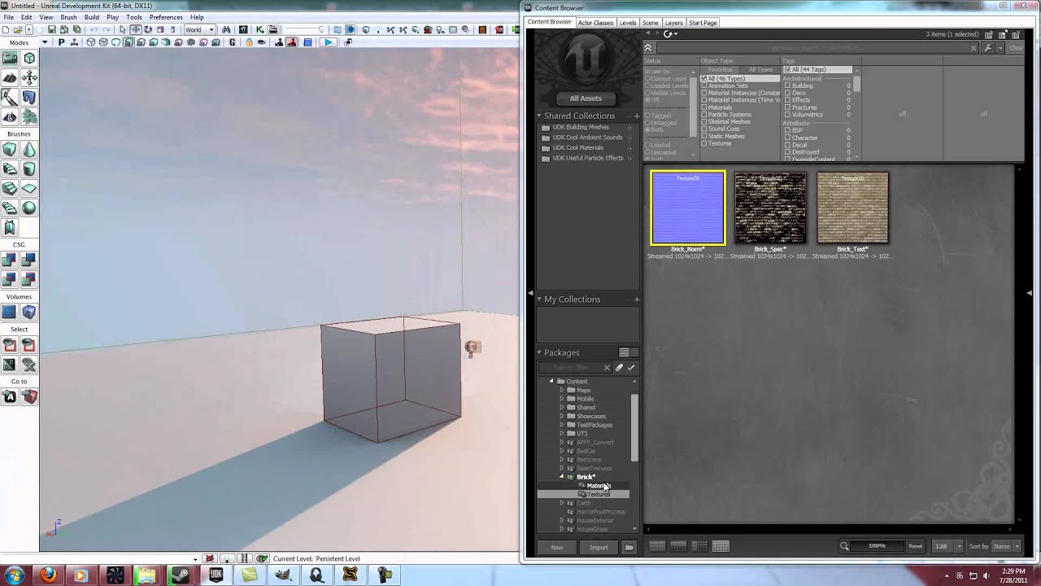This screenshot has width=1041, height=586.
Task: Check the Decal attribute tag
Action: (x=787, y=145)
